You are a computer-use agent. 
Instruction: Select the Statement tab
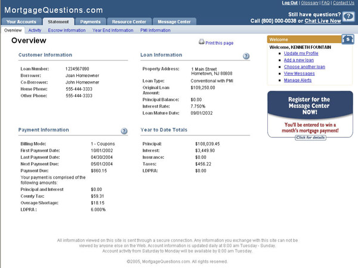coord(58,21)
